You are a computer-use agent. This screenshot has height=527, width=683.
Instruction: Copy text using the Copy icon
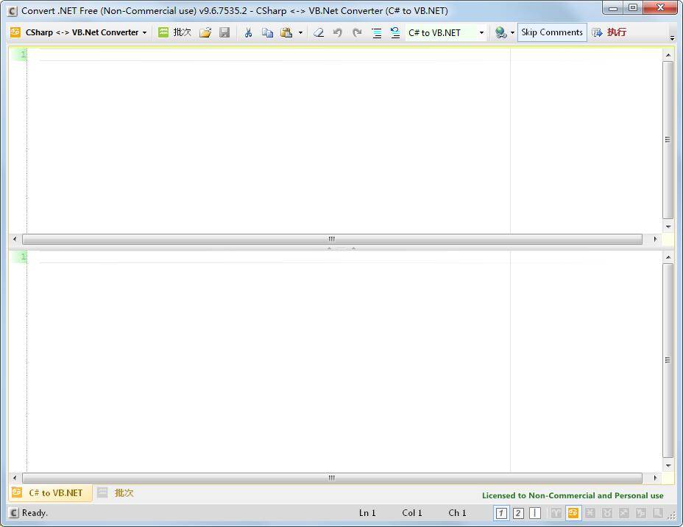tap(267, 32)
